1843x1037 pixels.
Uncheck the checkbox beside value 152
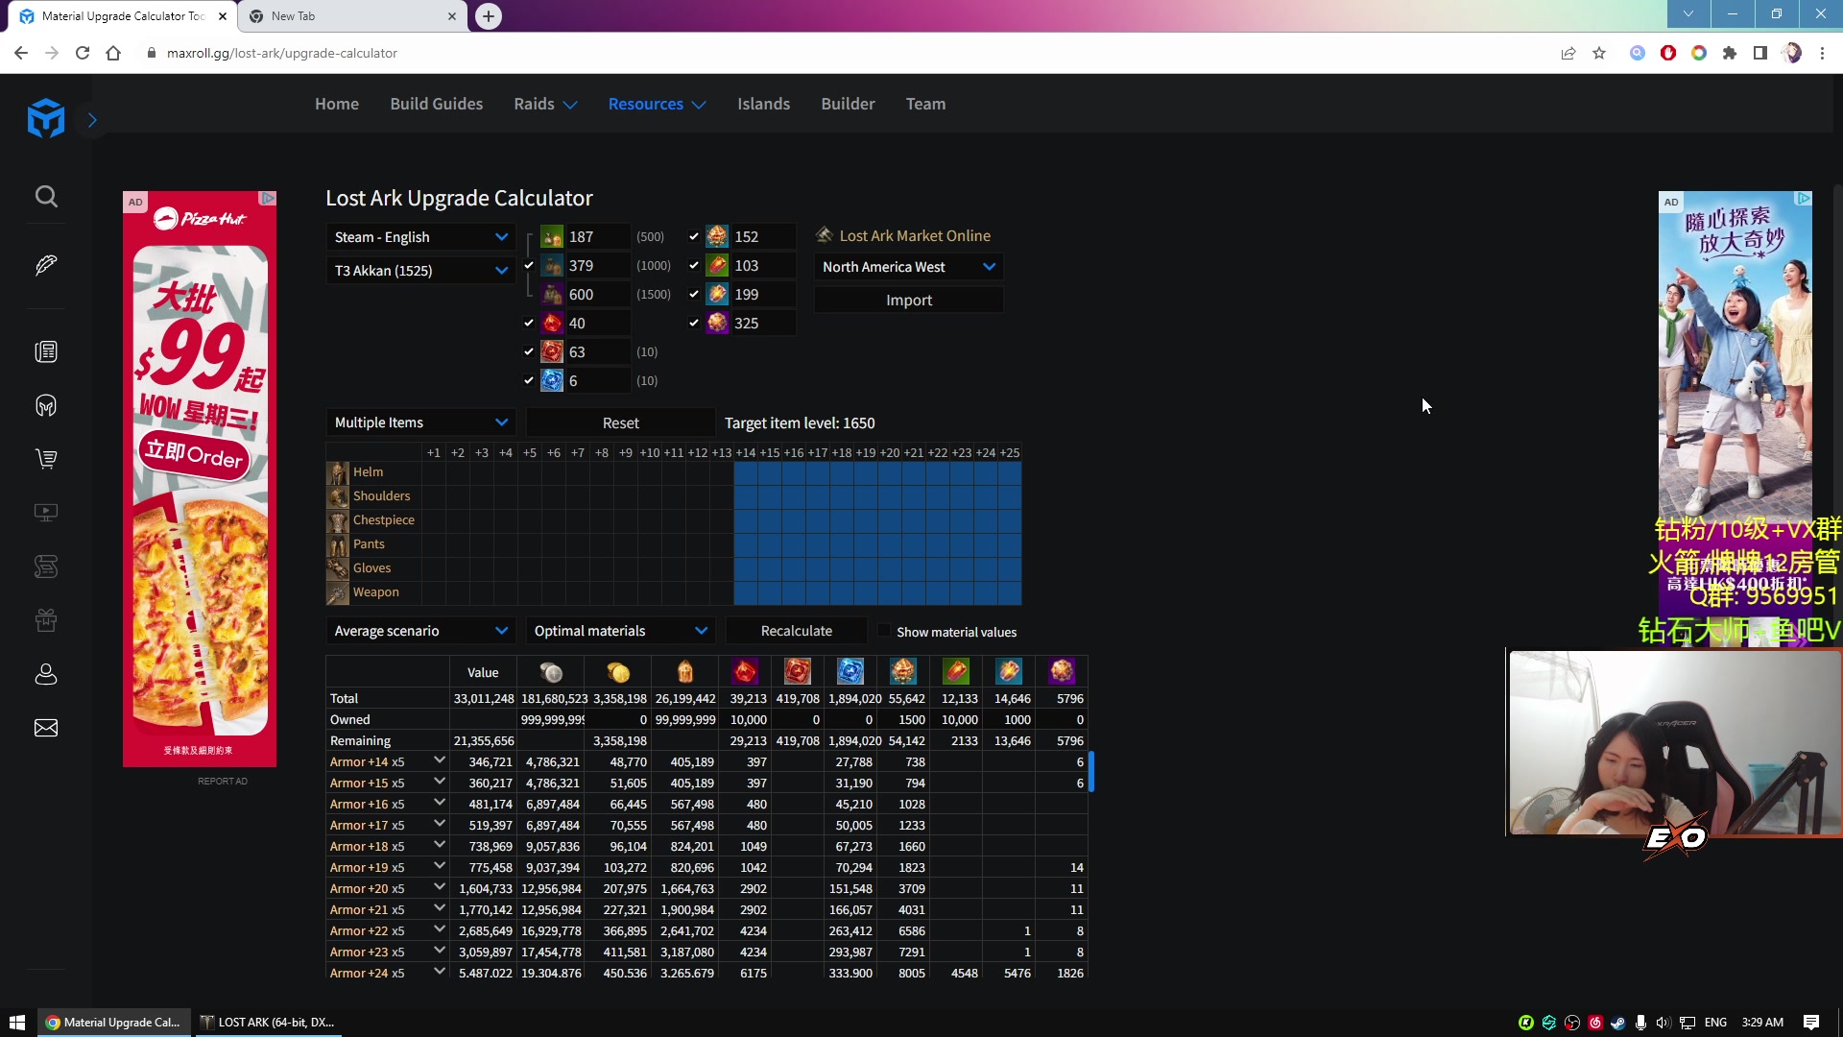(694, 236)
